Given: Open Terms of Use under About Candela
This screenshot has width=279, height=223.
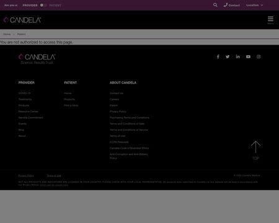Looking at the screenshot, I should coord(117,136).
